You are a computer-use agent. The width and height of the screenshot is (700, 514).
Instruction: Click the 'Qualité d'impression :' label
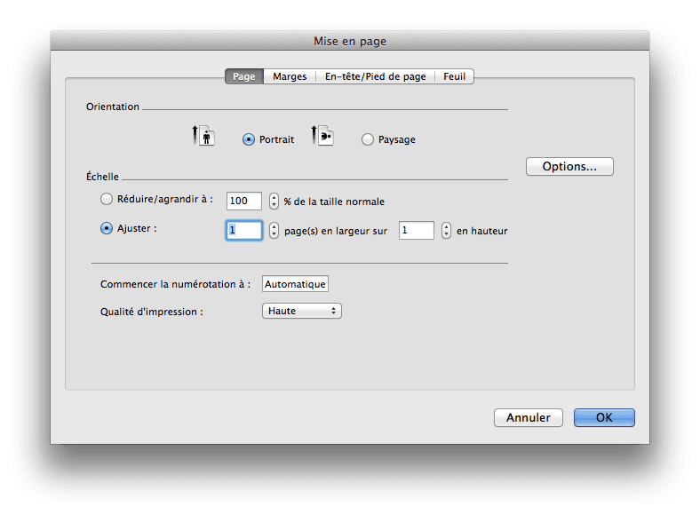152,312
